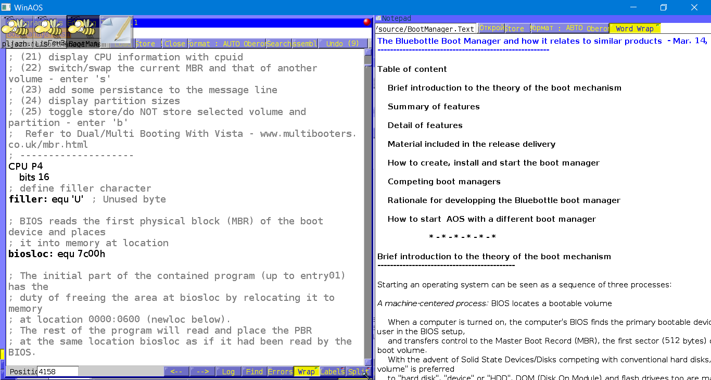Click the small Notepad window title icon
This screenshot has width=711, height=380.
point(378,18)
